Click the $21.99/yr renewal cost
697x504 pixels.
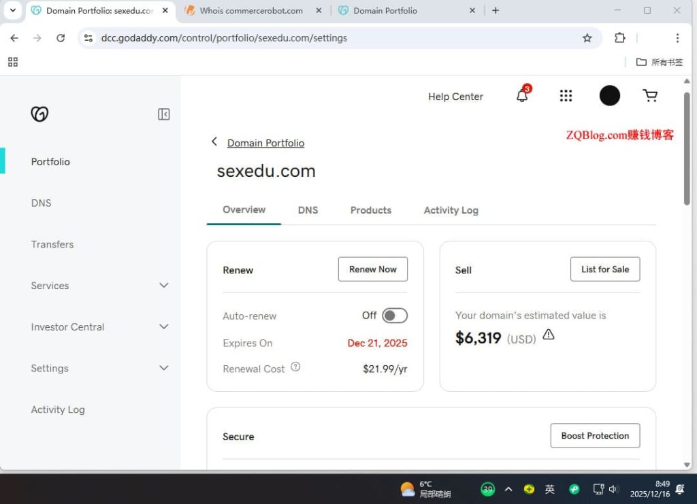click(385, 369)
